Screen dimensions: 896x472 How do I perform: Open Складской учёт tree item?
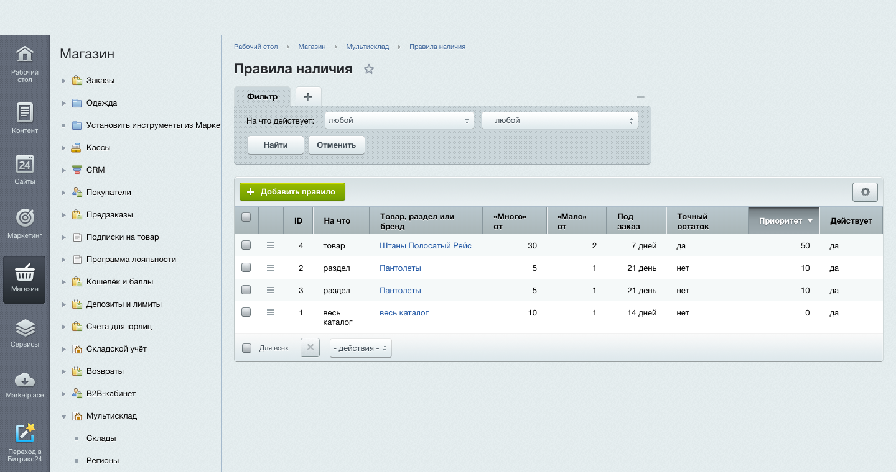pos(116,349)
